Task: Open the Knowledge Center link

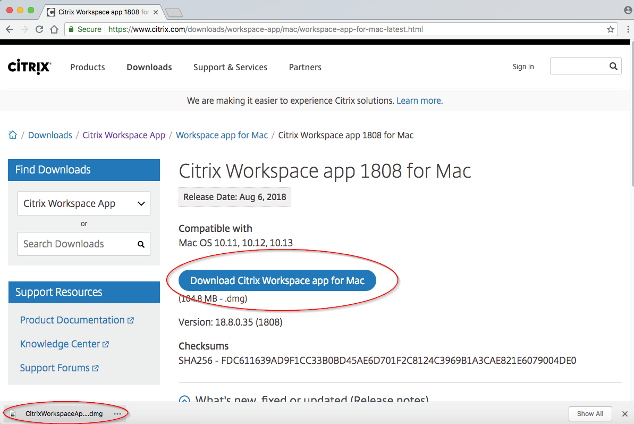Action: (x=64, y=344)
